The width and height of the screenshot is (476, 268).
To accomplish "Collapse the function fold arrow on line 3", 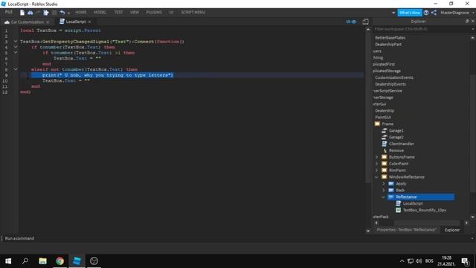I will pyautogui.click(x=16, y=42).
